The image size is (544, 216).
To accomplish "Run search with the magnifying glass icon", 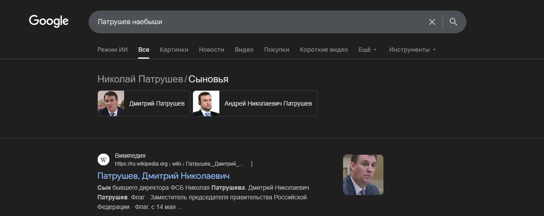I will [x=454, y=22].
